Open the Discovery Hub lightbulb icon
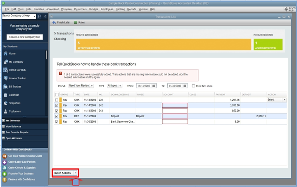The image size is (297, 187). pyautogui.click(x=286, y=9)
